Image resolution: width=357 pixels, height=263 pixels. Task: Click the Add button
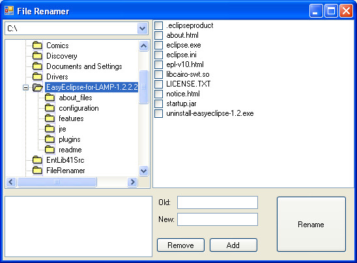click(233, 245)
